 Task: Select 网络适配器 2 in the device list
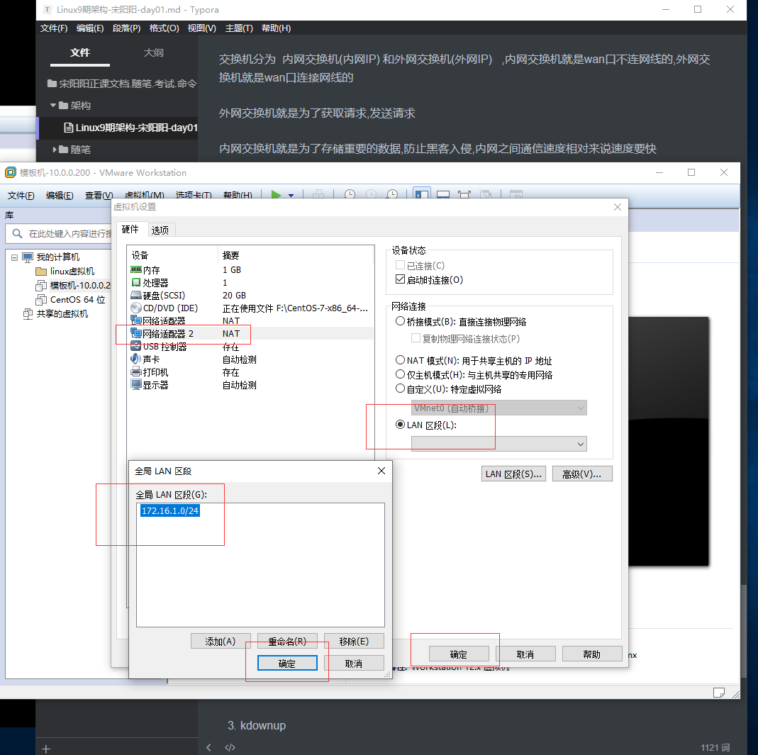pyautogui.click(x=250, y=333)
